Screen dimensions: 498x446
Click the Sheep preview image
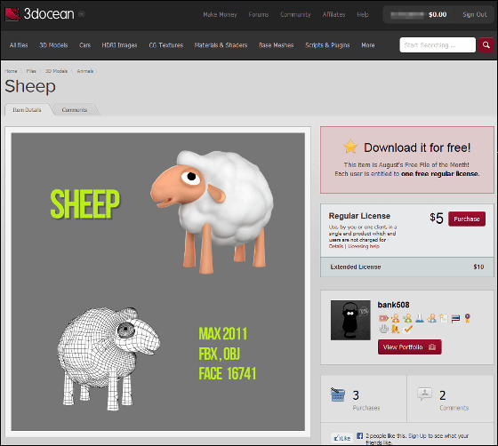(158, 282)
